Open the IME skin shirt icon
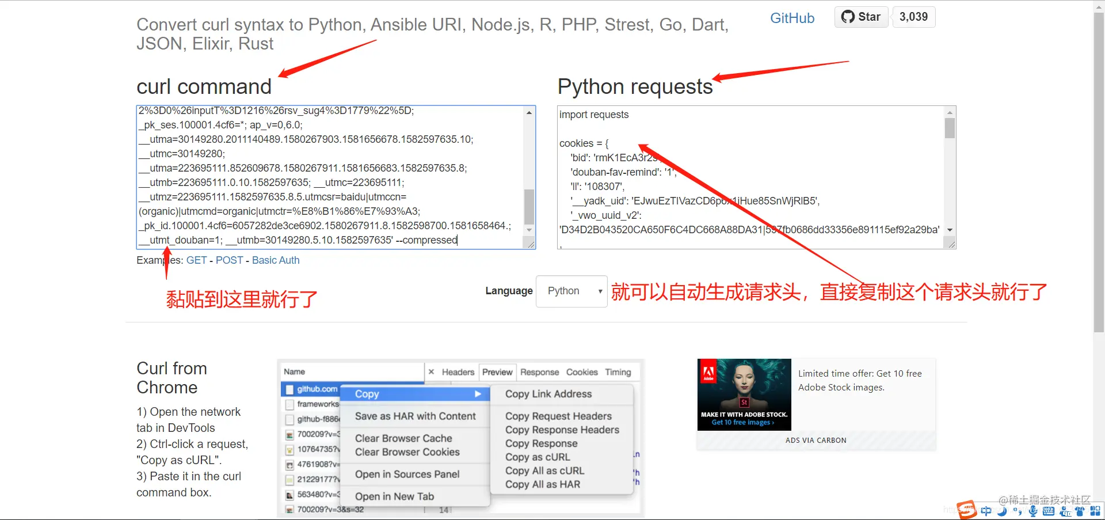This screenshot has width=1105, height=520. [x=1080, y=511]
